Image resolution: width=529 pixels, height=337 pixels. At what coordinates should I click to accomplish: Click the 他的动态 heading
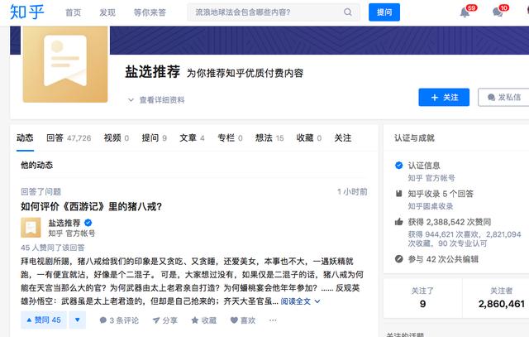click(36, 165)
